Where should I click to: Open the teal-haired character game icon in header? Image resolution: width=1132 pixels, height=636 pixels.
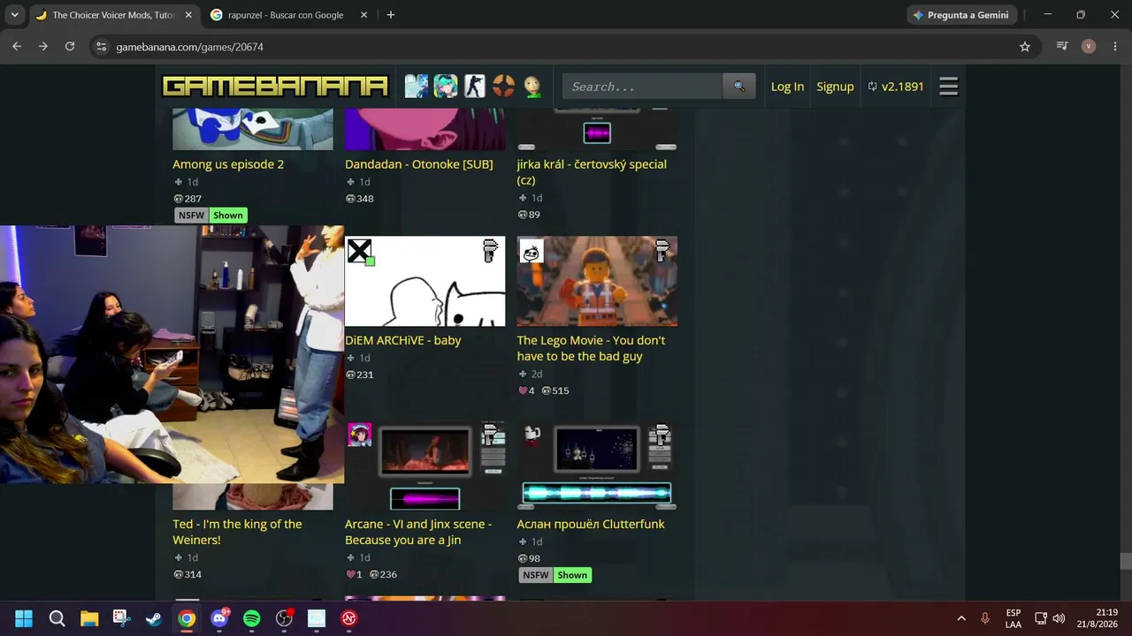pos(446,86)
